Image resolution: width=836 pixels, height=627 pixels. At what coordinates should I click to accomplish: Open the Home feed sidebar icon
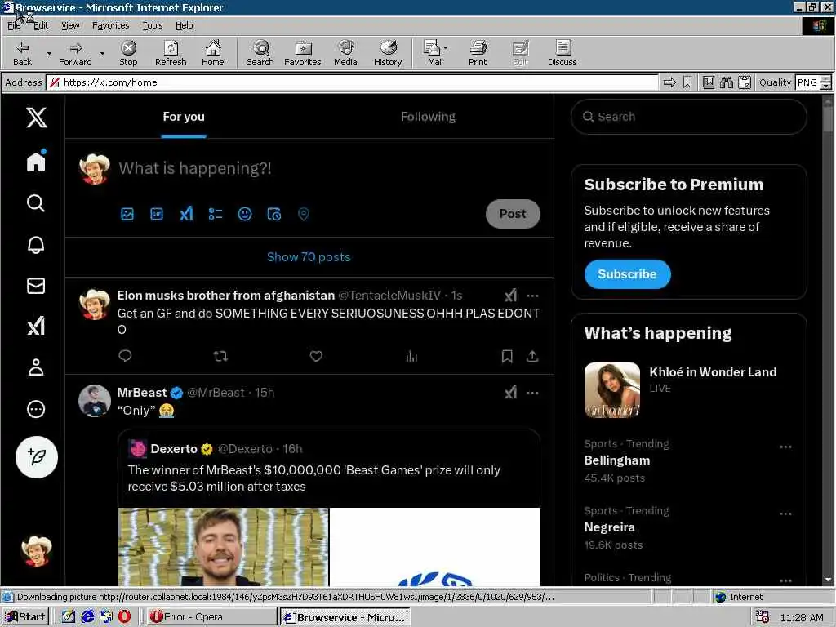36,161
